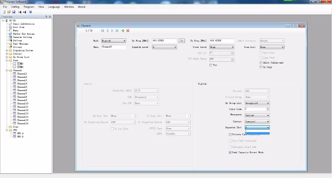Open Boot Item in tree
The width and height of the screenshot is (332, 178).
click(x=19, y=27)
